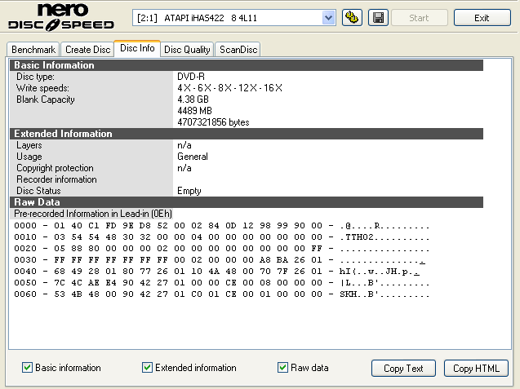Click the Recorder information label

pyautogui.click(x=56, y=179)
